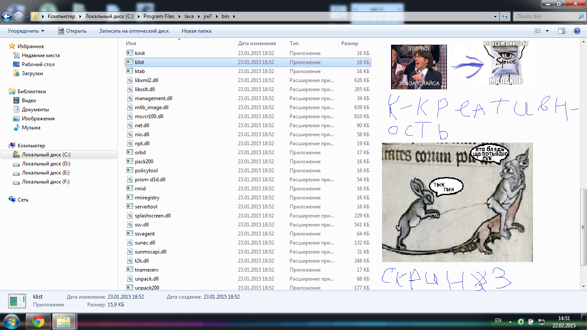587x330 pixels.
Task: Click 'Java' in breadcrumb path
Action: tap(189, 16)
